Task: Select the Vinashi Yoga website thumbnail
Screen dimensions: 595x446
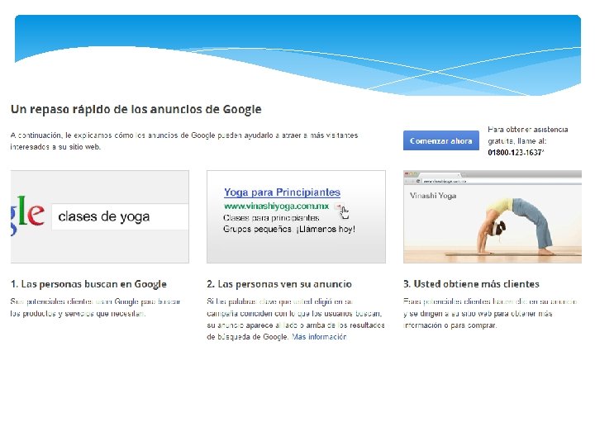Action: 493,216
